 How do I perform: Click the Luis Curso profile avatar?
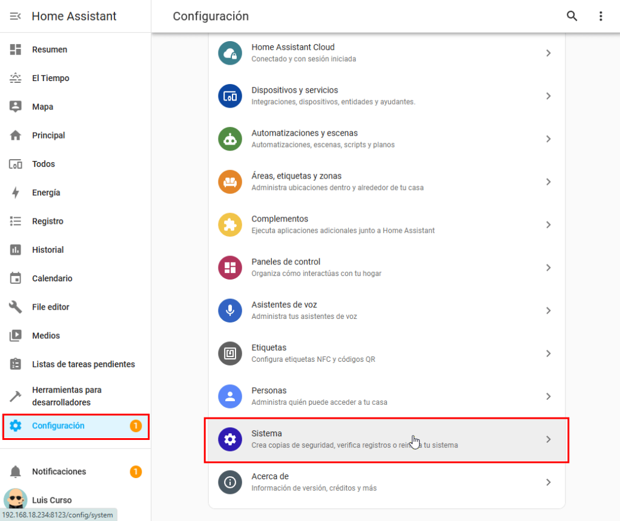(x=16, y=499)
